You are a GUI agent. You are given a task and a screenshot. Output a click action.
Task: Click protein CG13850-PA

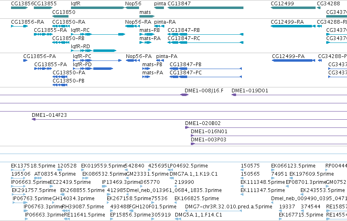(x=60, y=77)
